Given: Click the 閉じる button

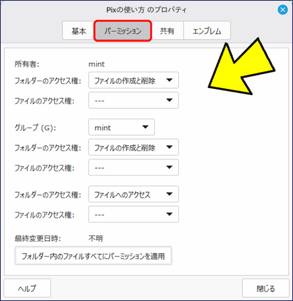Looking at the screenshot, I should pos(265,288).
